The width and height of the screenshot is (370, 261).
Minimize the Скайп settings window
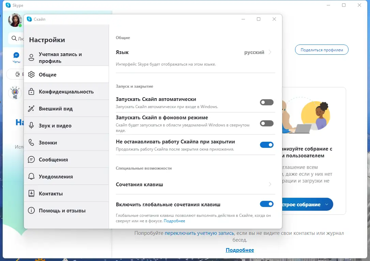(x=243, y=19)
